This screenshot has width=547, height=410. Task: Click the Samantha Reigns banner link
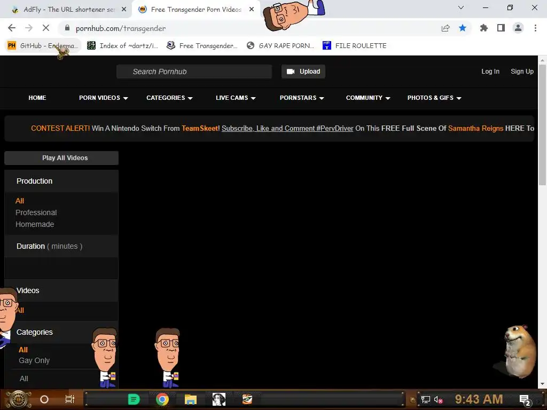(475, 128)
